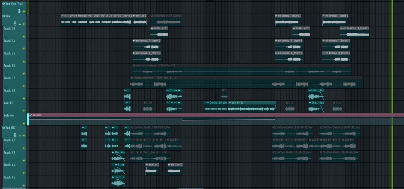Click the microphone icon on Vox BG track
Viewport: 404px width, 189px height.
15,135
